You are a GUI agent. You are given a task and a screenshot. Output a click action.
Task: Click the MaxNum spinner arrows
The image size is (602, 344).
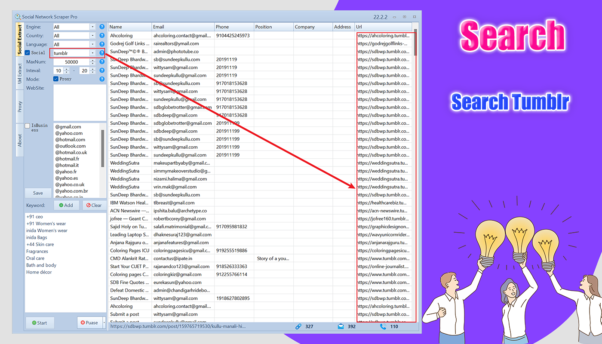coord(92,62)
